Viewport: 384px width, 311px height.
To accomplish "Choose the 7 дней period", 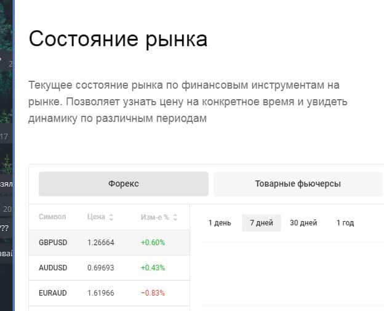I will [x=261, y=223].
